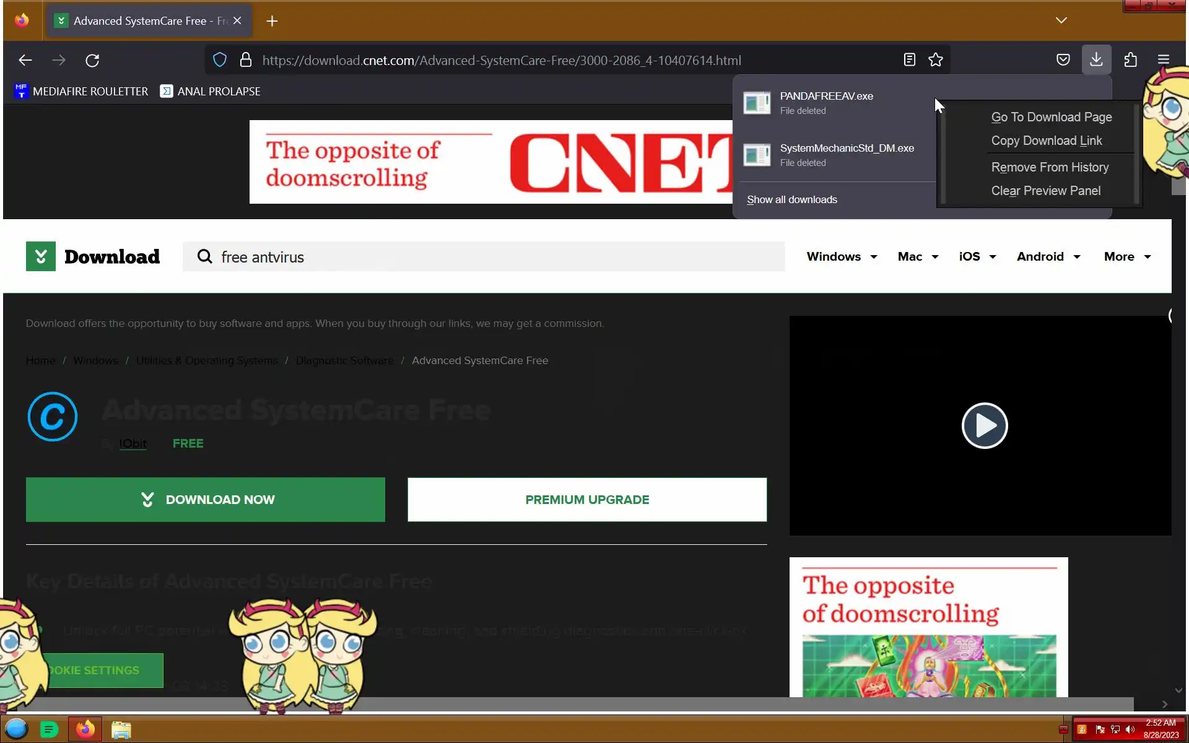Open file explorer from the taskbar
The height and width of the screenshot is (743, 1189).
click(x=121, y=729)
